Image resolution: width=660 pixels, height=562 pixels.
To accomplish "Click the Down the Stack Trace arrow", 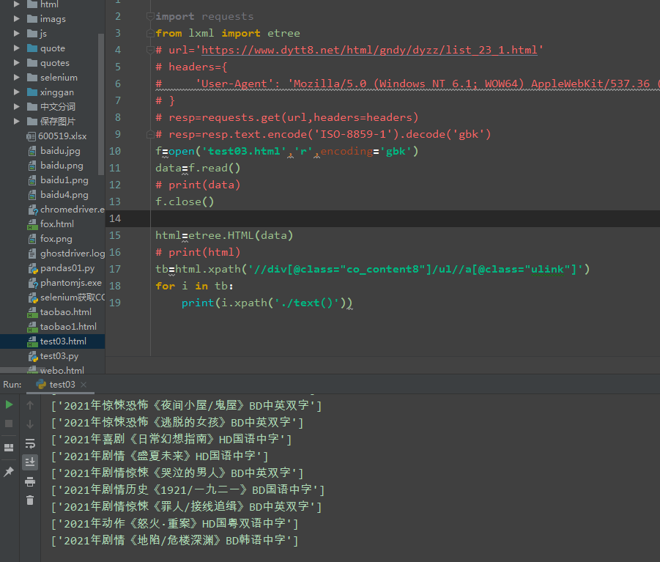I will coord(30,424).
